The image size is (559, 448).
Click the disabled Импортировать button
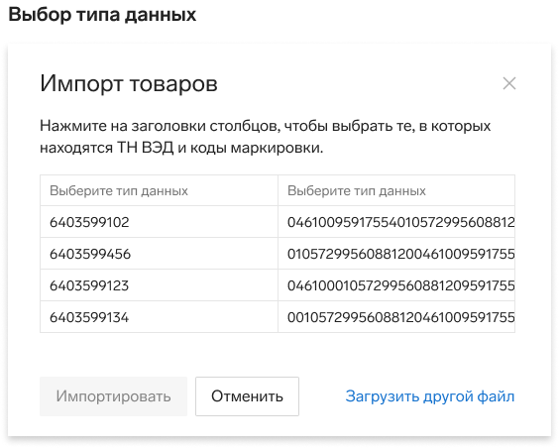click(113, 396)
